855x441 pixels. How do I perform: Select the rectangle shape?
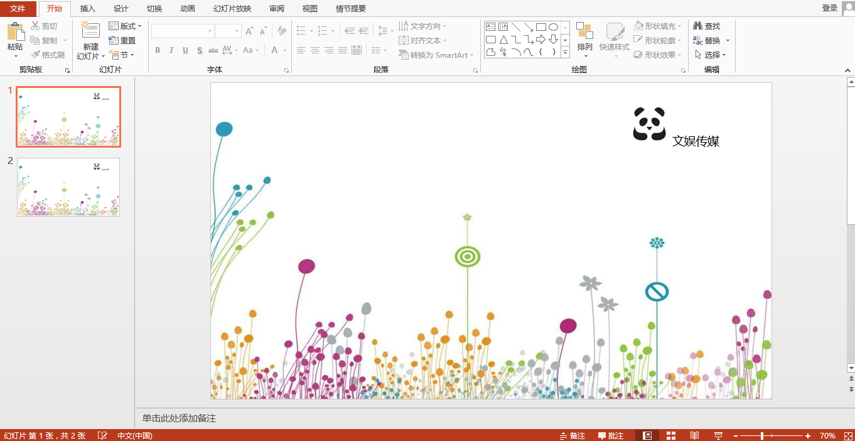(540, 27)
